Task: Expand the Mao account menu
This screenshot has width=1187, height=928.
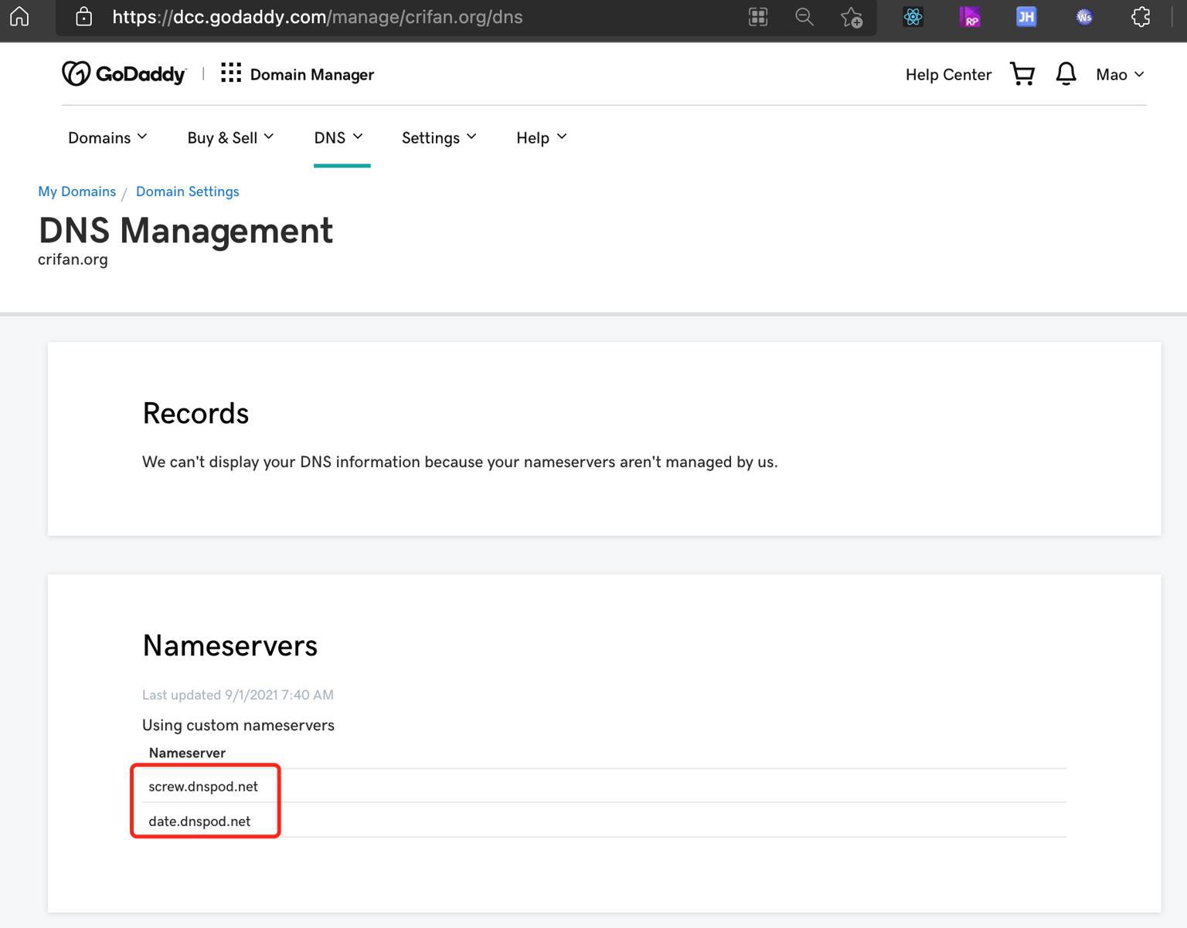Action: (1120, 74)
